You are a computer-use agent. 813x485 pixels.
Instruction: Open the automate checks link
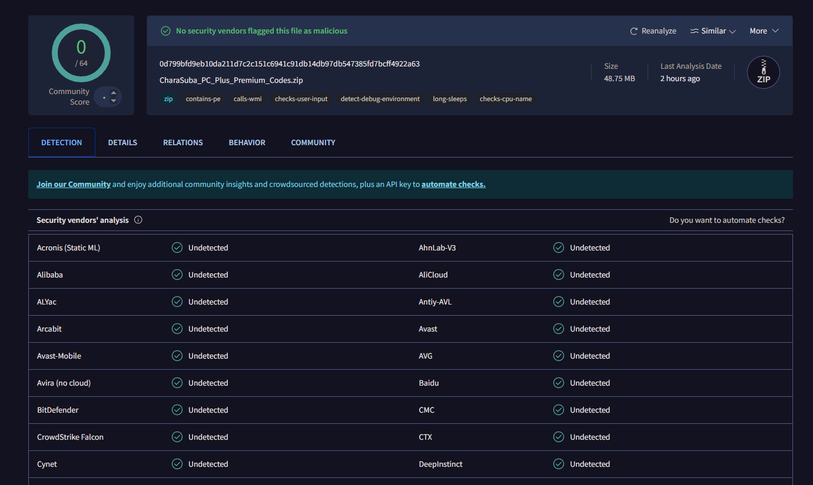tap(453, 184)
